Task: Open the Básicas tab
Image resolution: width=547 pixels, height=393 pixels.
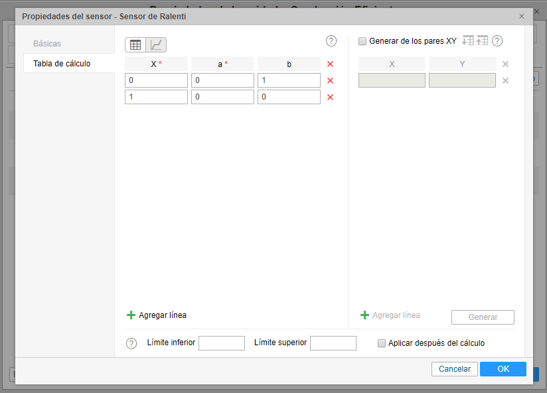Action: (x=47, y=44)
